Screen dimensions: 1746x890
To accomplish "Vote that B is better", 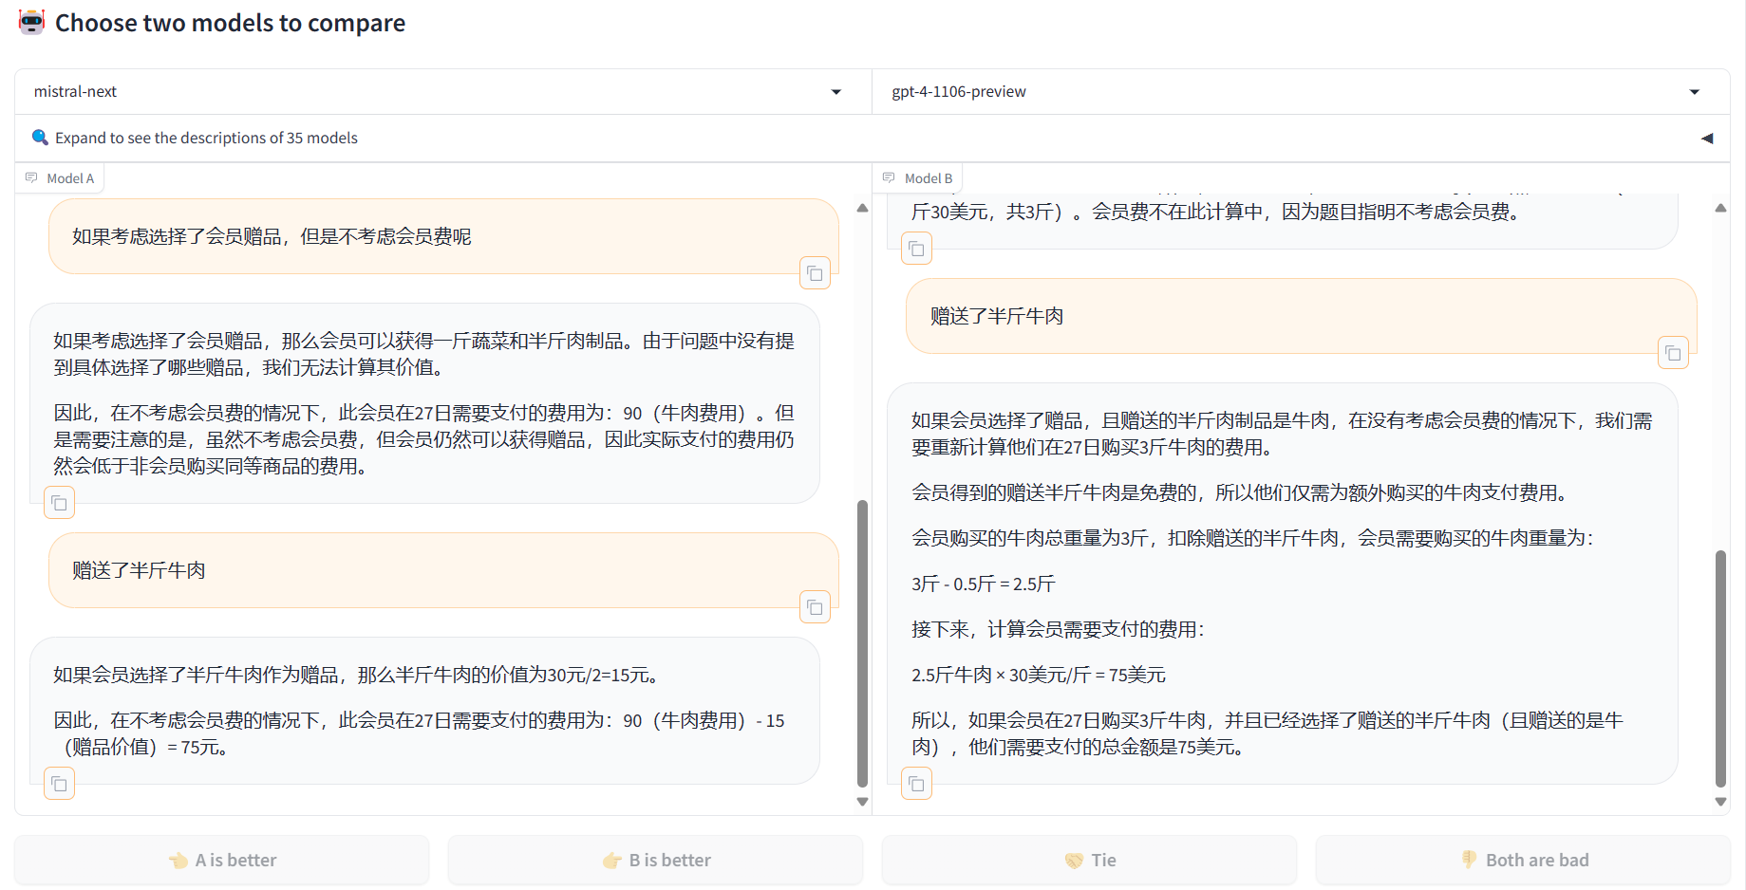I will (x=655, y=861).
